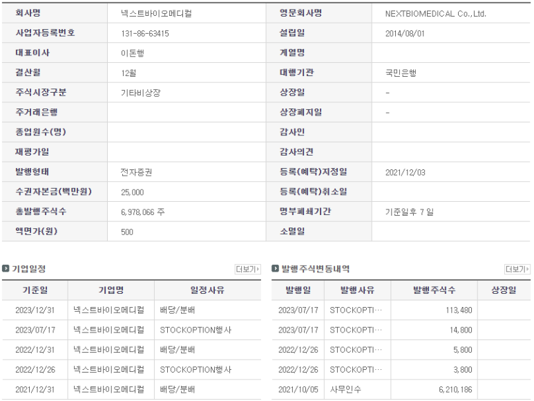Screen dimensions: 534x401
Task: Click the 등록(예탁)지정일 field label
Action: tap(314, 171)
